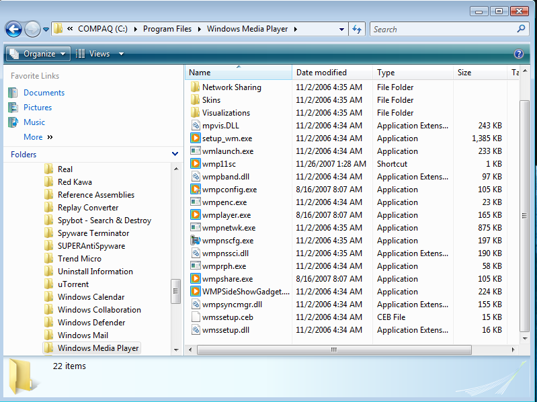Expand arrow after Windows Media Player breadcrumb
The image size is (537, 402).
pyautogui.click(x=295, y=30)
